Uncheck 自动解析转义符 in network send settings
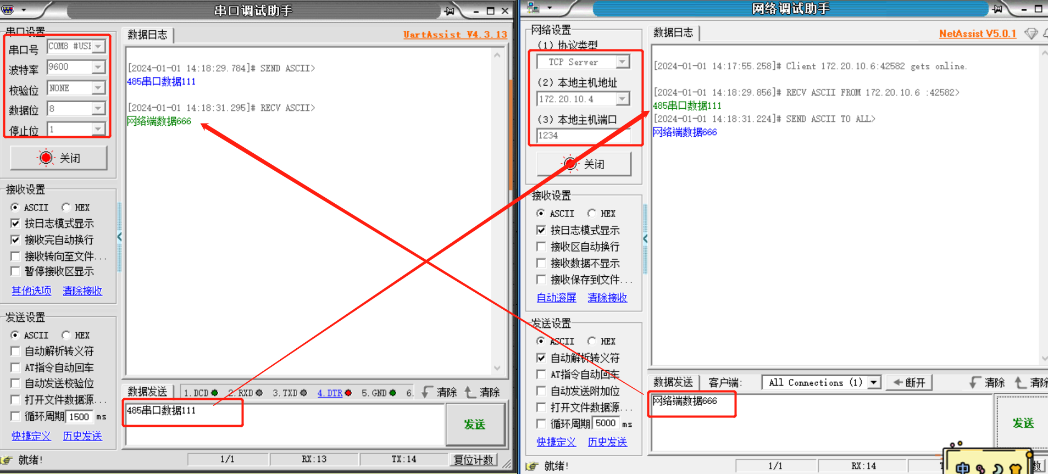Screen dimensions: 1048x474 541,358
